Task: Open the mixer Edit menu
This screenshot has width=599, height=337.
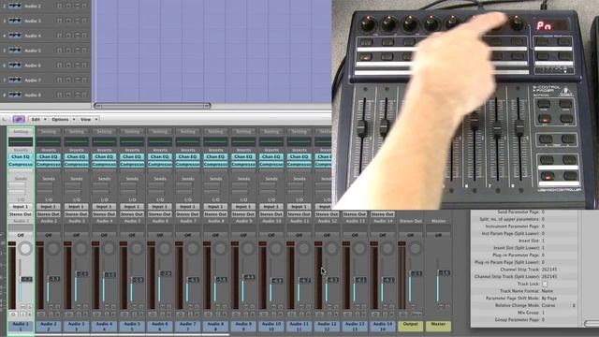Action: coord(38,119)
